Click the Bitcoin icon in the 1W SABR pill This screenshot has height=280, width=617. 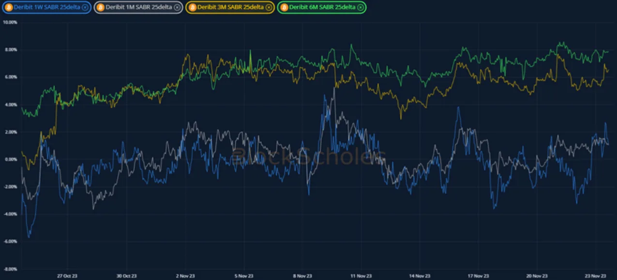click(x=8, y=7)
